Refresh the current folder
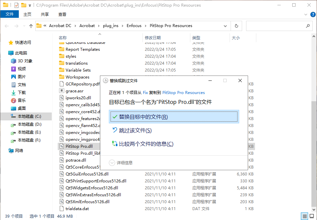Image resolution: width=317 pixels, height=220 pixels. 236,26
